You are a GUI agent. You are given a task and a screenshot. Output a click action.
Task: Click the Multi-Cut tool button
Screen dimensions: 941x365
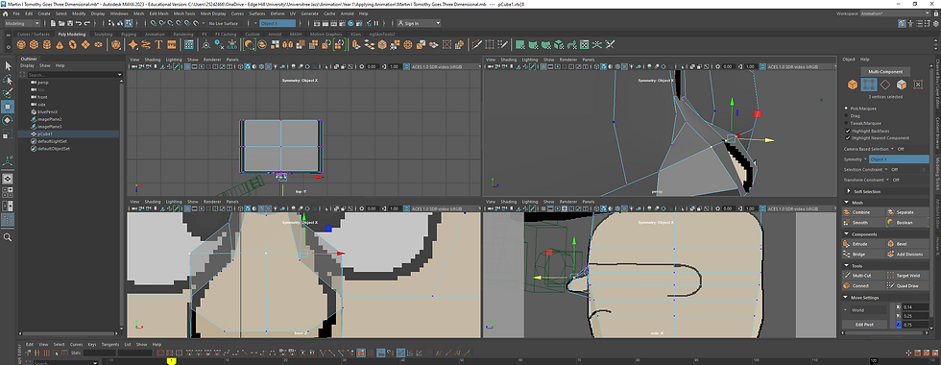[863, 276]
